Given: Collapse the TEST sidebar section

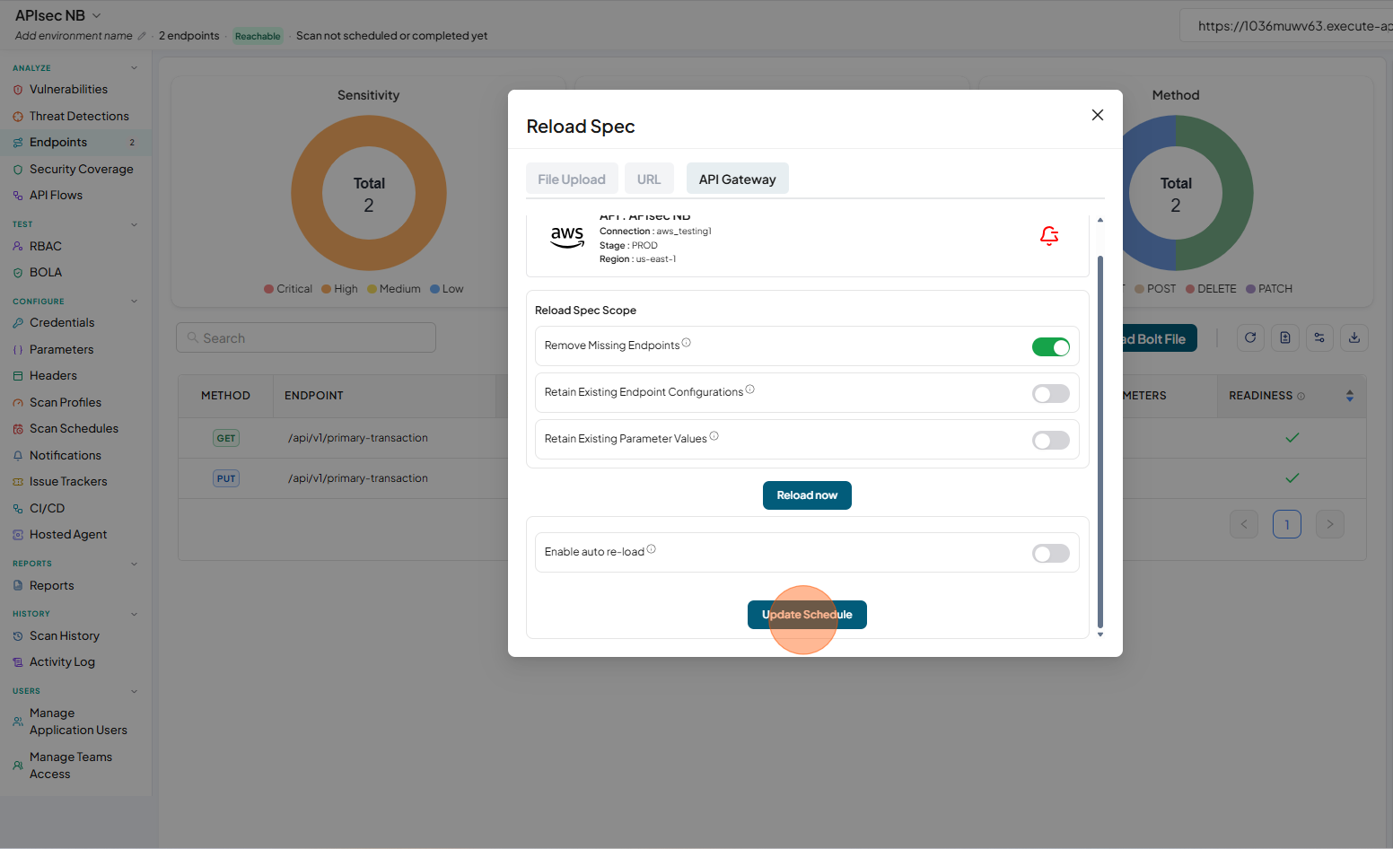Looking at the screenshot, I should [135, 224].
